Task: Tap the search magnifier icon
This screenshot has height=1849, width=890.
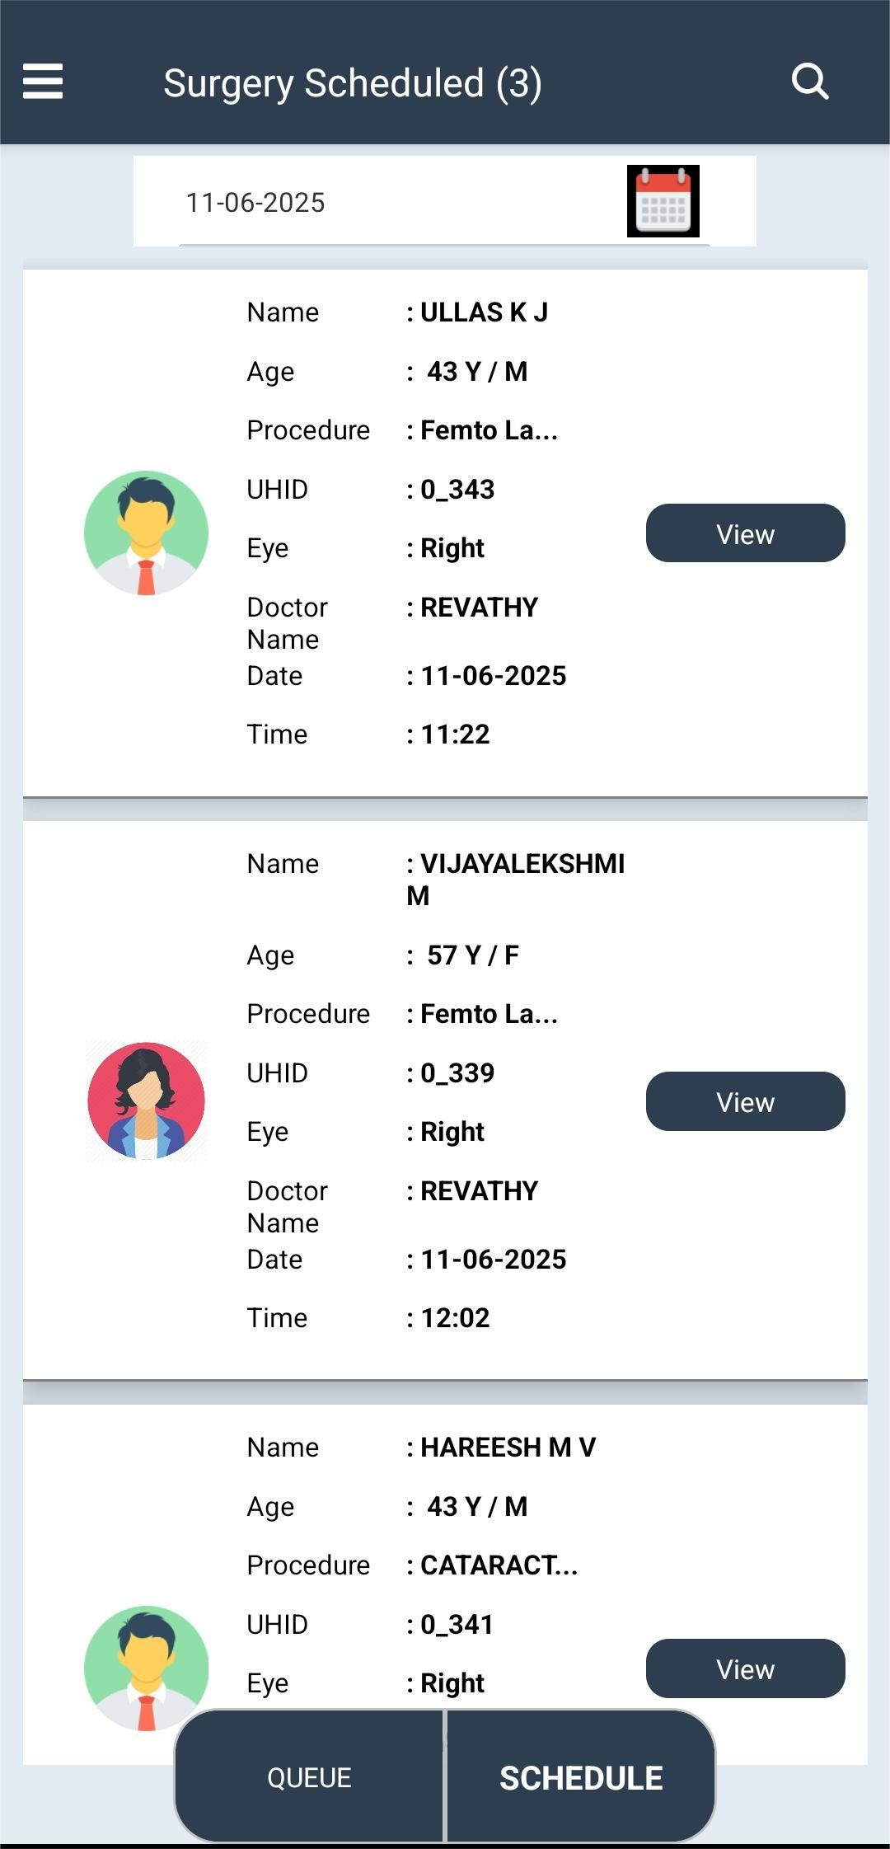Action: pos(809,82)
